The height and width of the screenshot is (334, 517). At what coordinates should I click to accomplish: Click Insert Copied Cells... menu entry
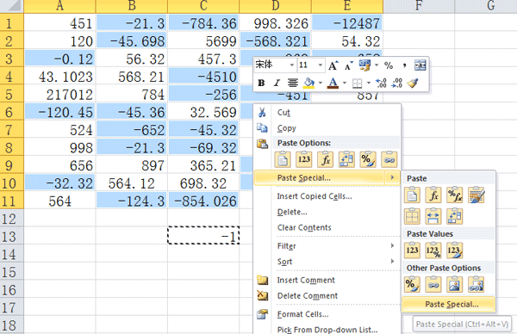pyautogui.click(x=315, y=196)
